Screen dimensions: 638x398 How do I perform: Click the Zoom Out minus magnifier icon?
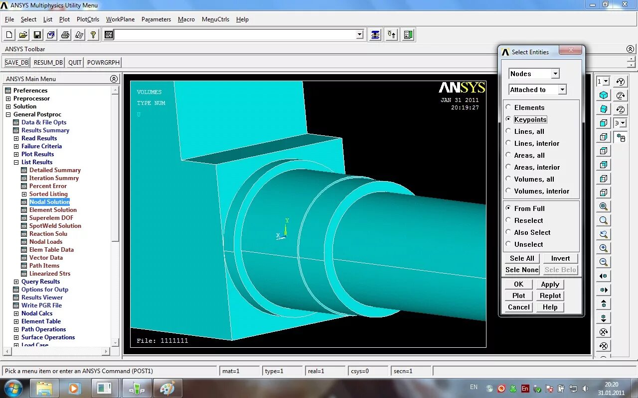coord(604,262)
